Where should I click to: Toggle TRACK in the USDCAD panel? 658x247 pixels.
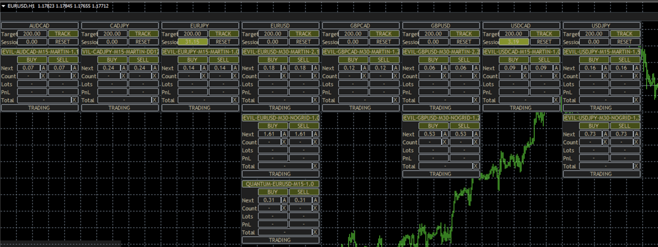(545, 34)
